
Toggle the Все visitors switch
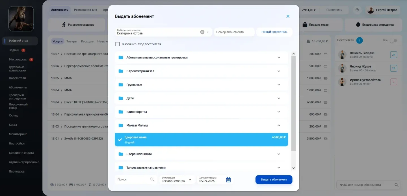click(393, 40)
